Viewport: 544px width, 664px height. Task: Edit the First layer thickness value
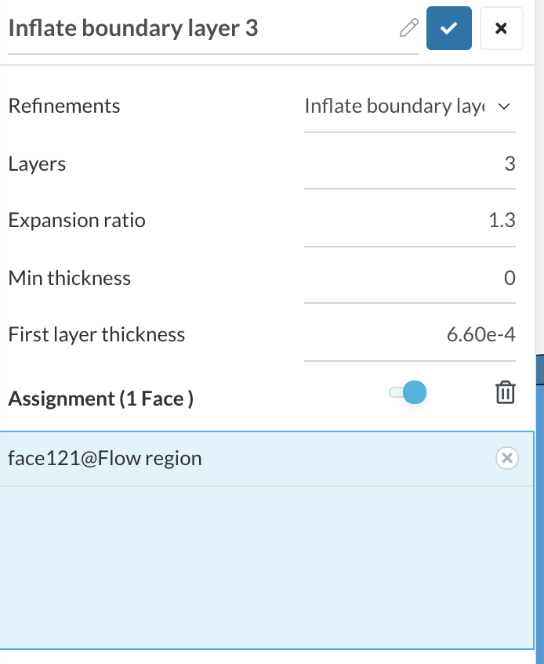[x=409, y=335]
